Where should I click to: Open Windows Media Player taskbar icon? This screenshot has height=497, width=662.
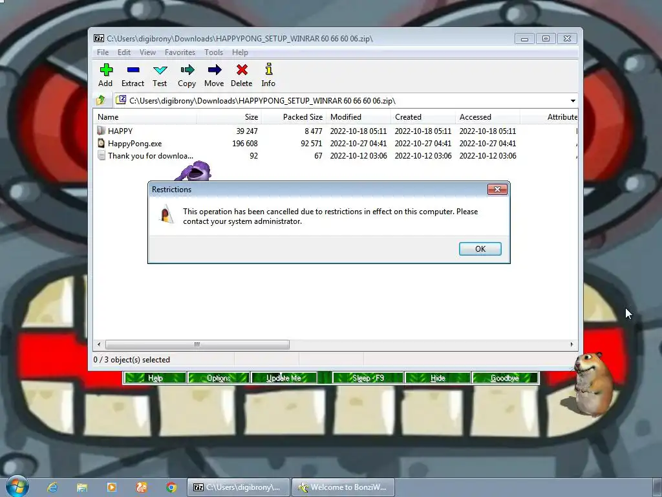tap(111, 487)
